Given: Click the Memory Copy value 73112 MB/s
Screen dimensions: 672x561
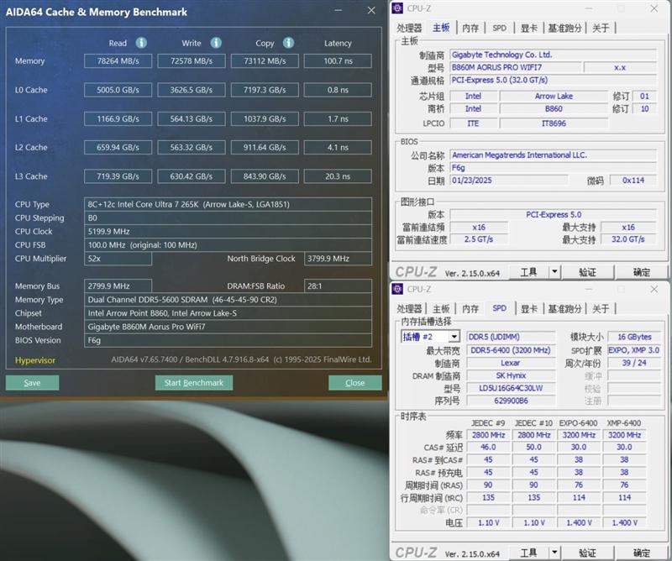Looking at the screenshot, I should click(265, 60).
